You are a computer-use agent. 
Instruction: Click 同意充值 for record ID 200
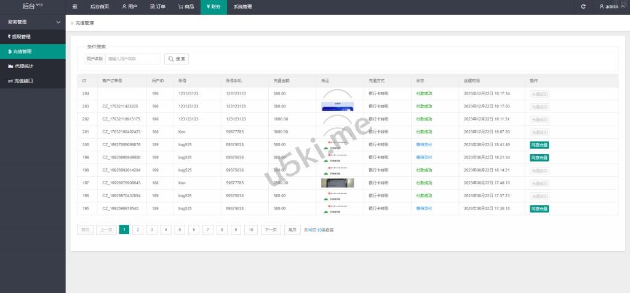tap(539, 145)
